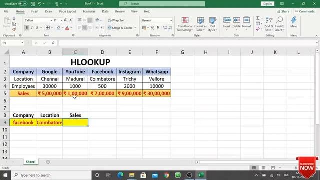
Task: Open Cell Styles gallery
Action: [212, 24]
